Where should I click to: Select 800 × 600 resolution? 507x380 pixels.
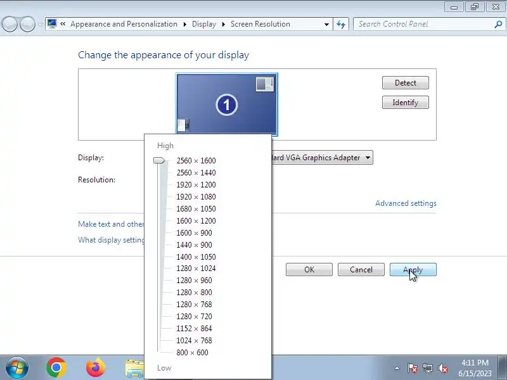(x=192, y=353)
